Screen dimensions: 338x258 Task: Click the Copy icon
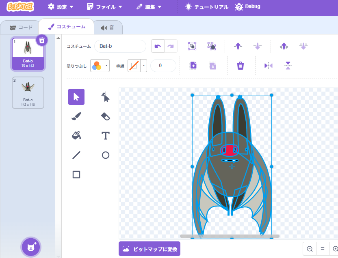[193, 66]
